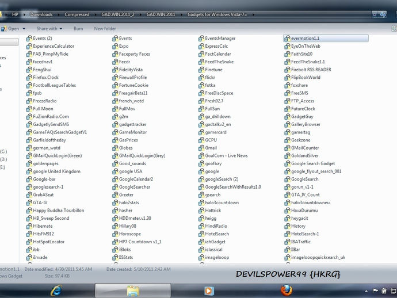Viewport: 397px width, 298px height.
Task: Select the EyeOnTheWeb gadget icon
Action: point(287,46)
